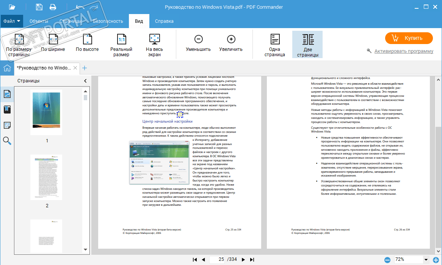442x265 pixels.
Task: Print the document with printer icon
Action: click(x=53, y=7)
